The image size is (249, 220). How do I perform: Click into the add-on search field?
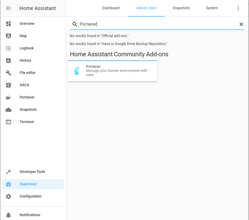(157, 24)
